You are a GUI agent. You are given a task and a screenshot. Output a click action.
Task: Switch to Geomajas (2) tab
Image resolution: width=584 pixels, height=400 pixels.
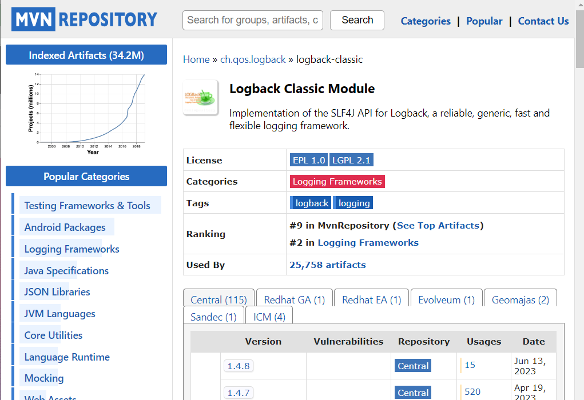coord(521,299)
